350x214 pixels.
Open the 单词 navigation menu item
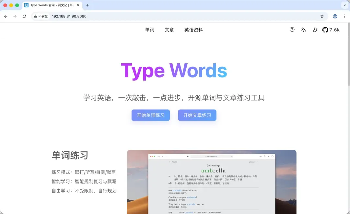pyautogui.click(x=150, y=30)
